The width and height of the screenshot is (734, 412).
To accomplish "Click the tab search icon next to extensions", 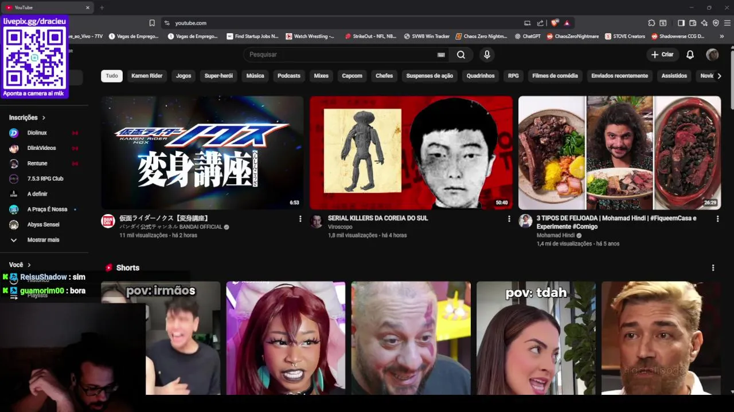I will click(x=663, y=23).
